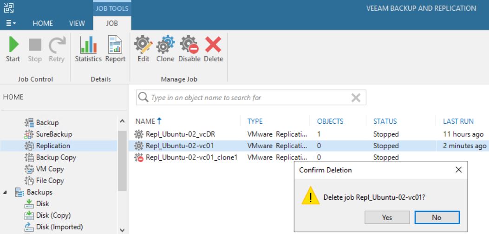The width and height of the screenshot is (489, 234).
Task: Click disabled job icon of Repl_Ubuntu-02-vc01_clone1
Action: [139, 158]
